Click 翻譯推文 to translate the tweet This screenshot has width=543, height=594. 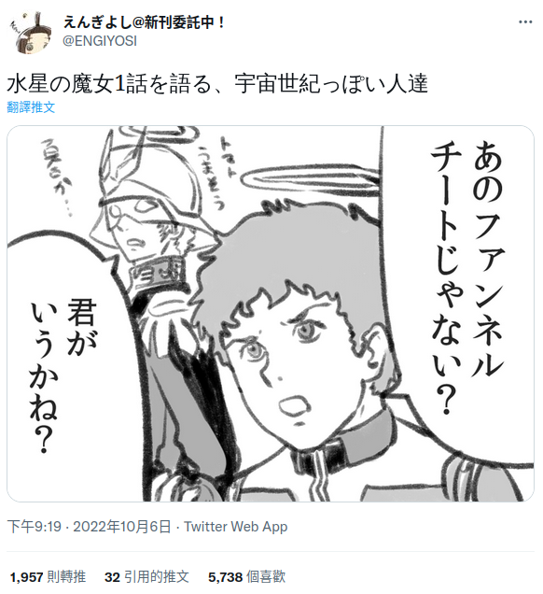tap(31, 107)
